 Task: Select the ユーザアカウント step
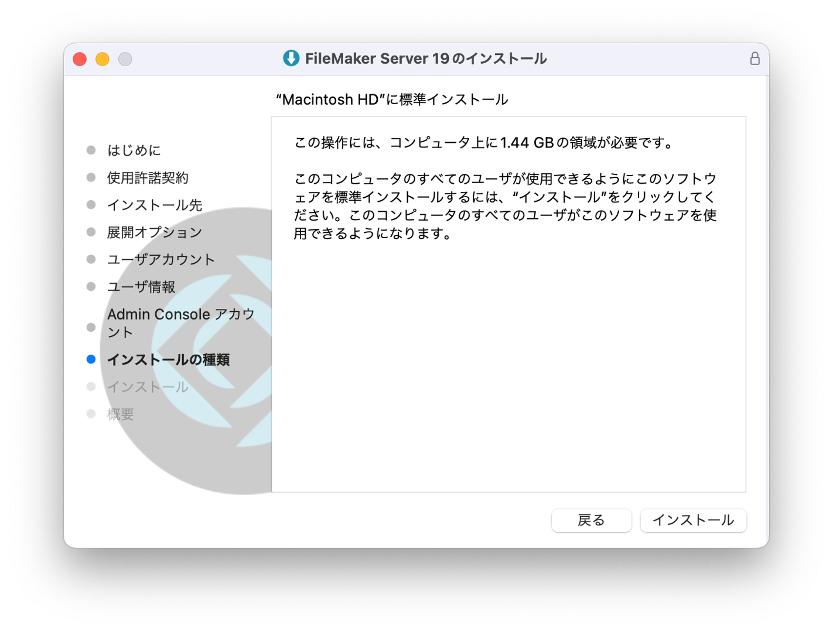(161, 259)
